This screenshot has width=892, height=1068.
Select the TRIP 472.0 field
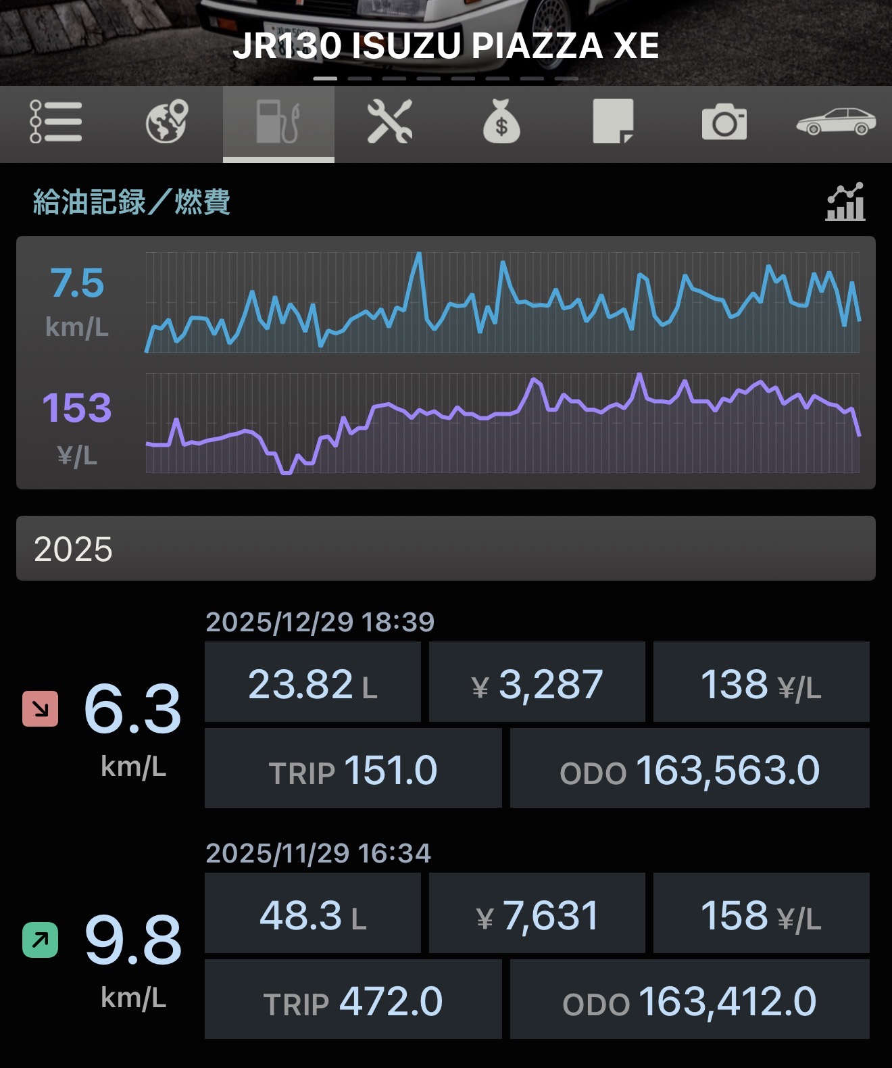point(353,1000)
